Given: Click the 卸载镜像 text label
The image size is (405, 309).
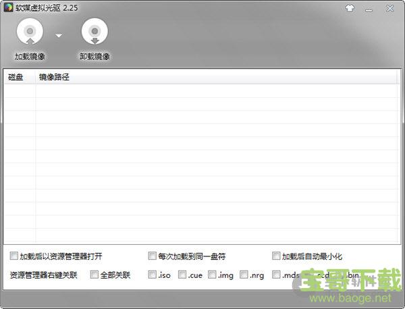Looking at the screenshot, I should point(94,56).
